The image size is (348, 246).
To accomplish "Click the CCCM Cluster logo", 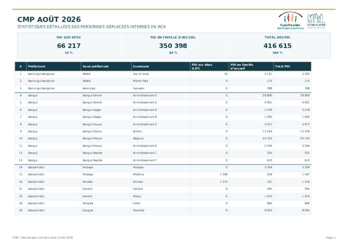I will 316,21.
